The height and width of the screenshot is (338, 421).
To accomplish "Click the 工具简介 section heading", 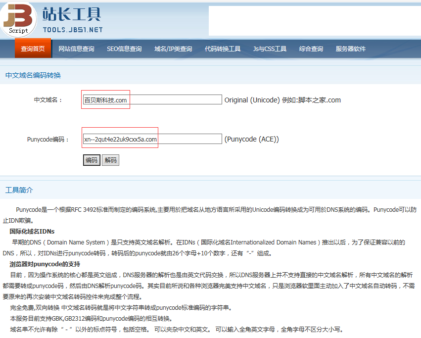I will coord(19,191).
